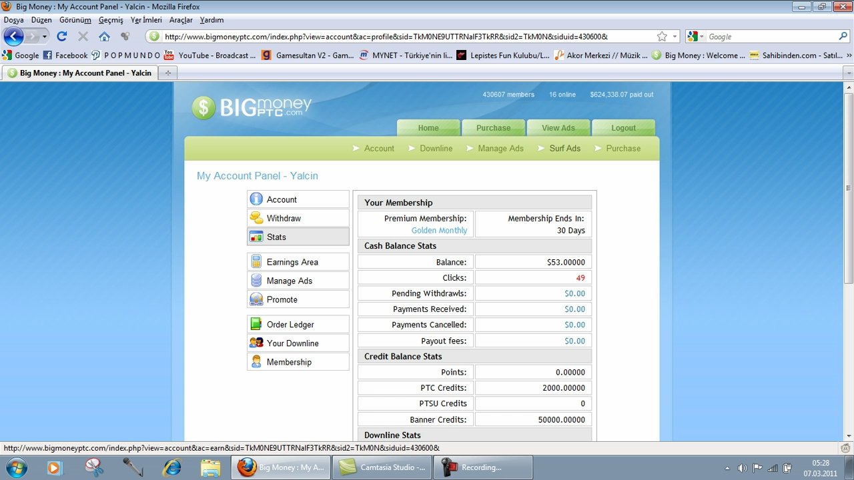Click Downline link in green navigation bar

click(436, 148)
